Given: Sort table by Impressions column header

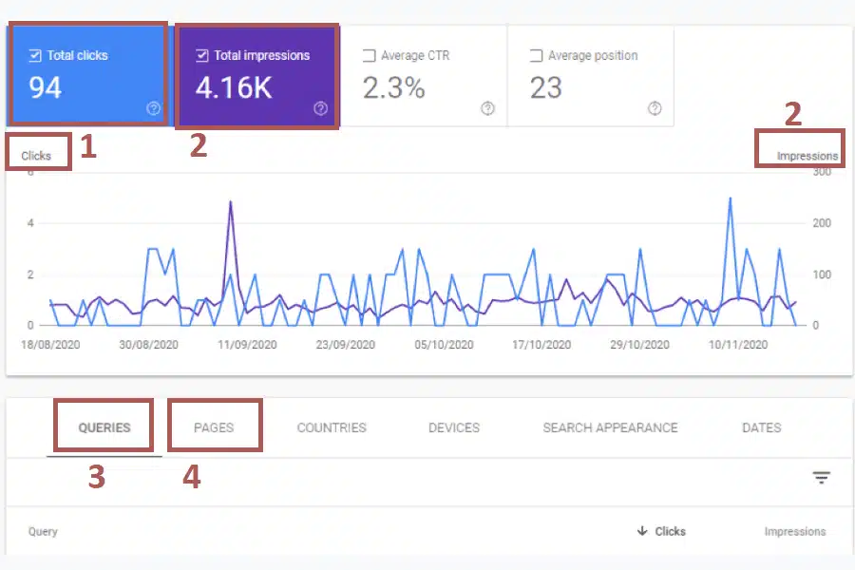Looking at the screenshot, I should click(x=794, y=532).
